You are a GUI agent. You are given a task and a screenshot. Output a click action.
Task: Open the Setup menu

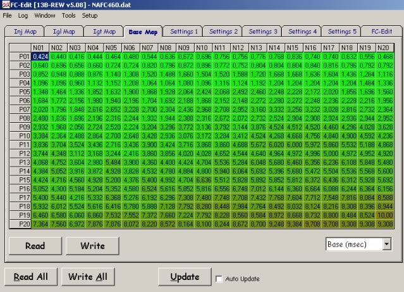click(90, 15)
